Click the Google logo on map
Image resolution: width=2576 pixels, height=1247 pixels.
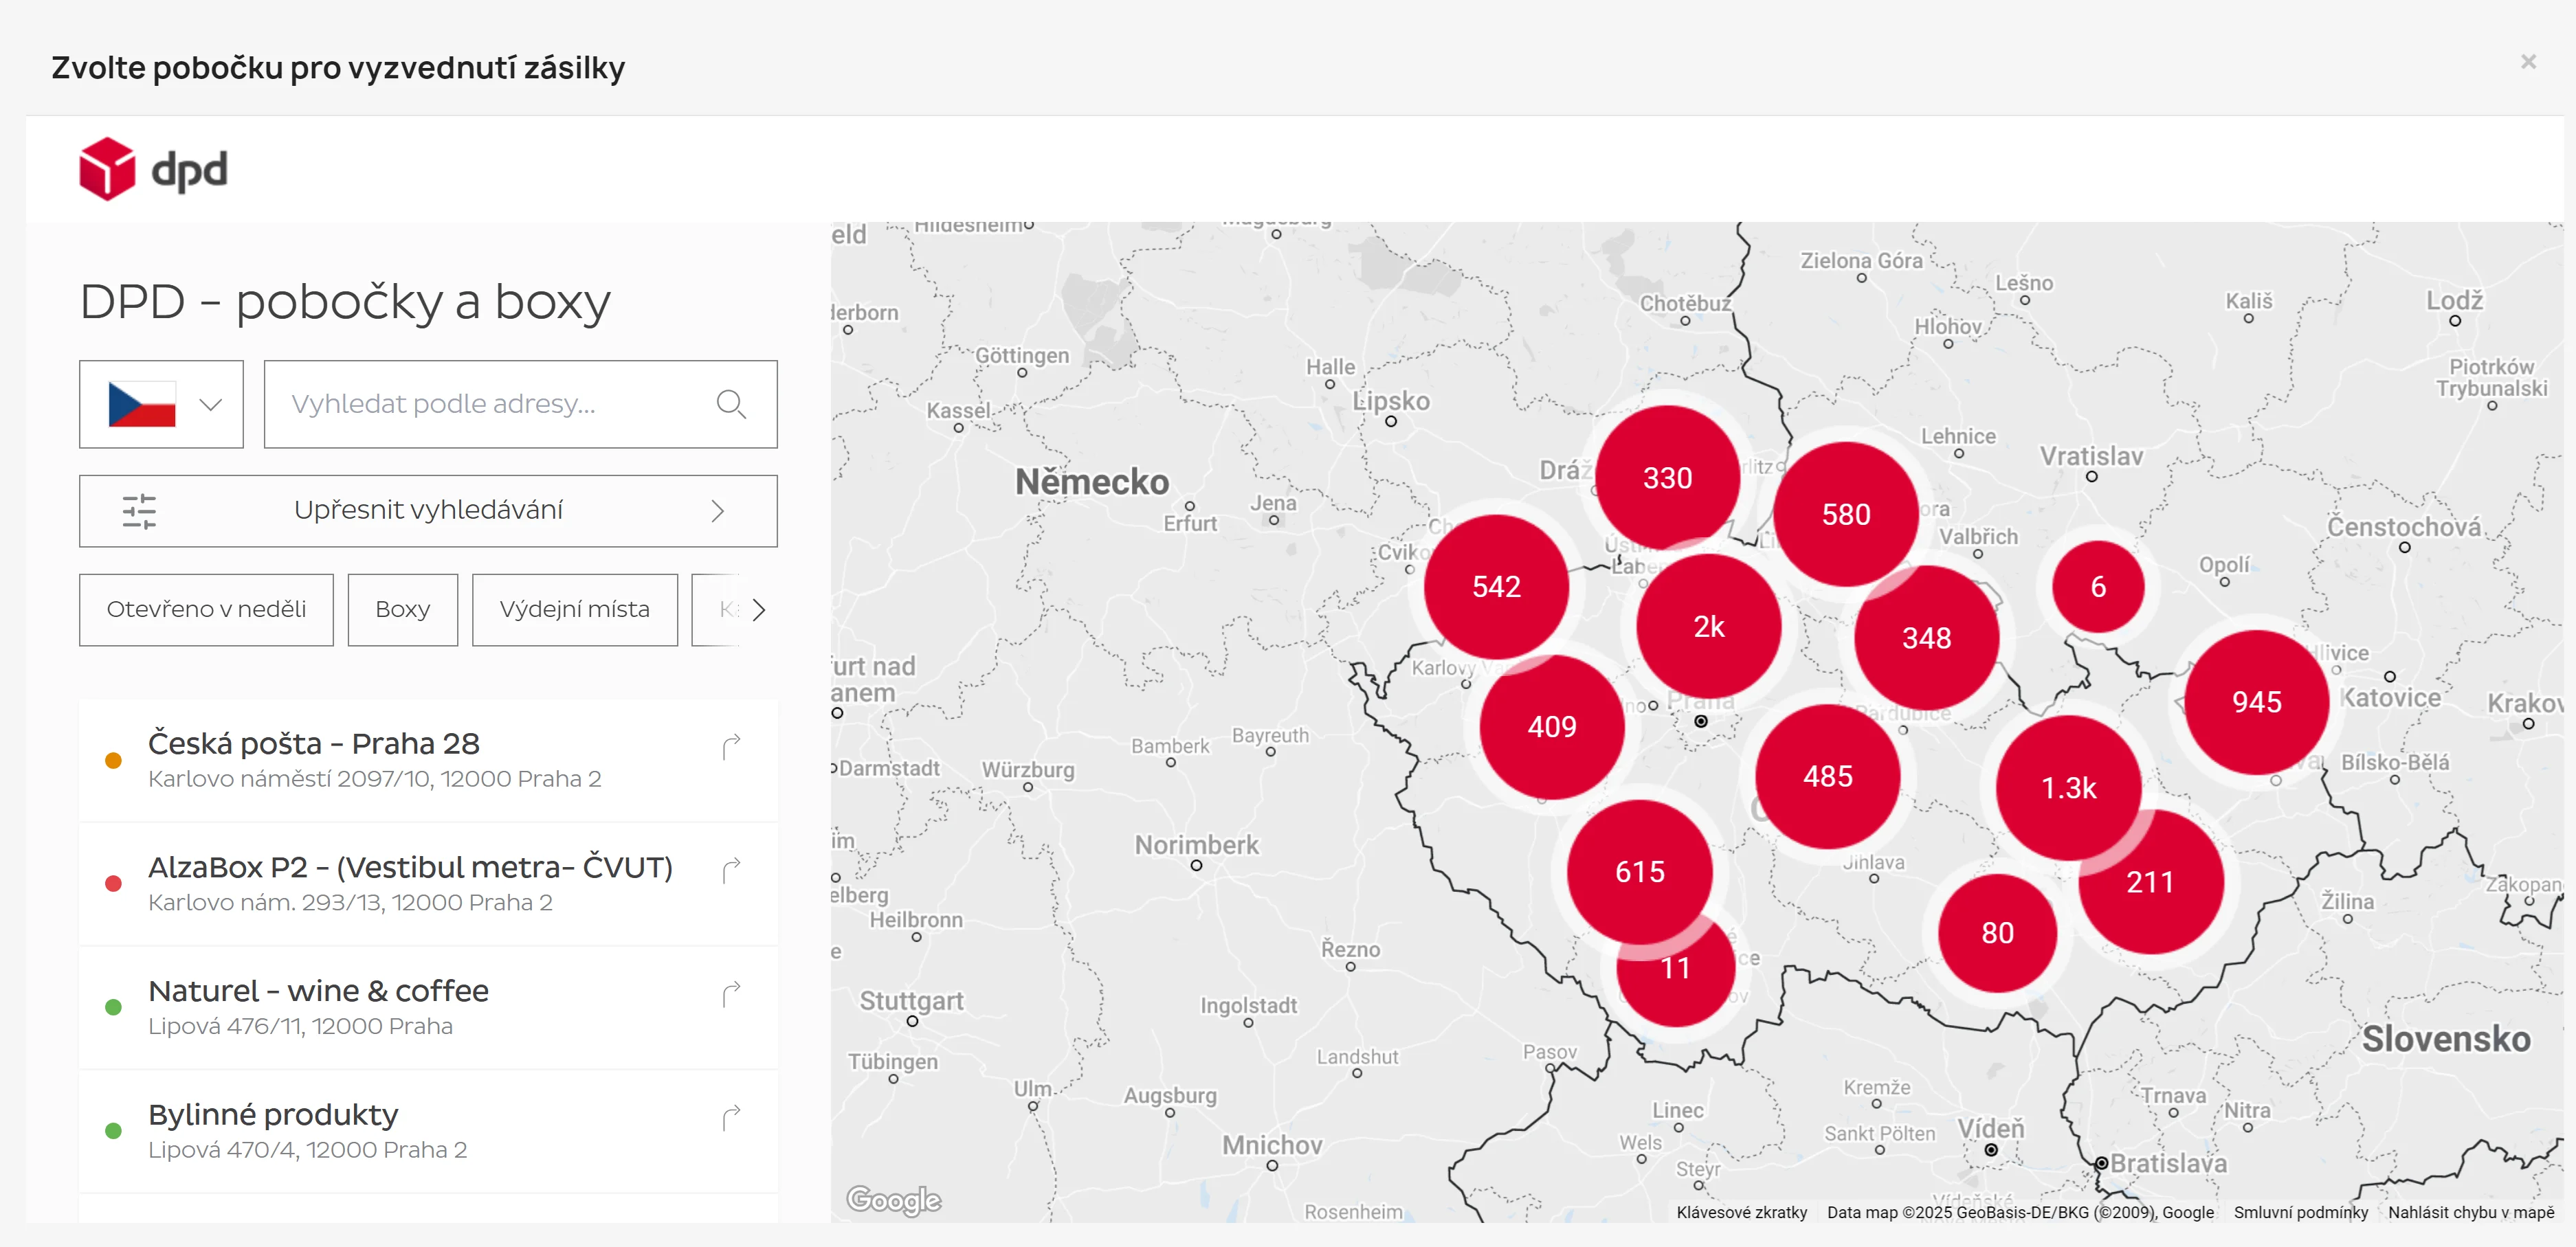pyautogui.click(x=893, y=1199)
